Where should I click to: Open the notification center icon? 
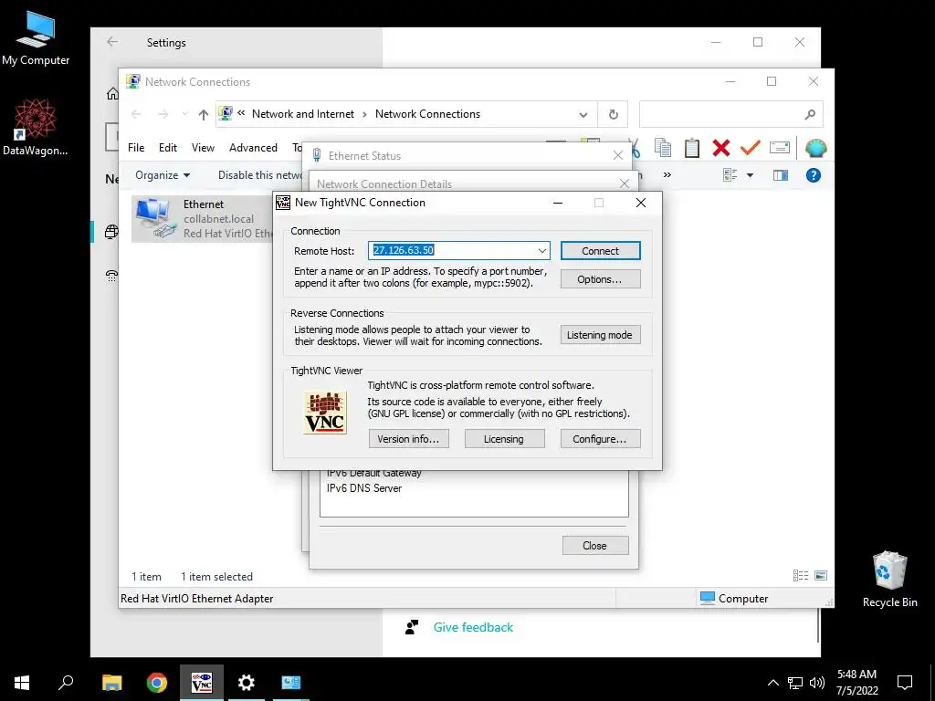905,683
